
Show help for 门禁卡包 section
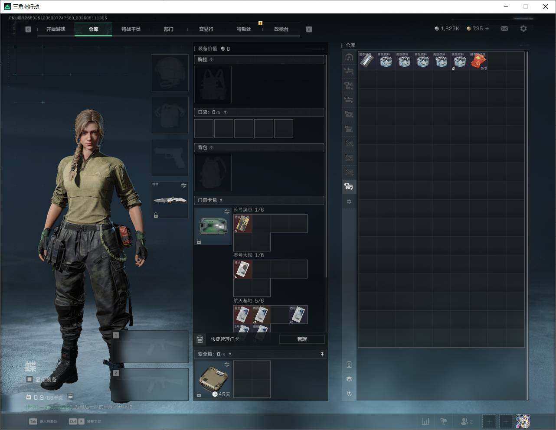coord(221,200)
